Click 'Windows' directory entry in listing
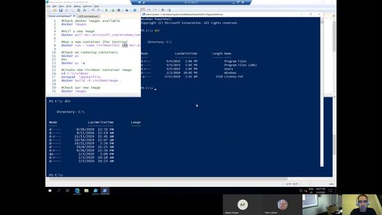Image resolution: width=382 pixels, height=215 pixels. pyautogui.click(x=230, y=73)
